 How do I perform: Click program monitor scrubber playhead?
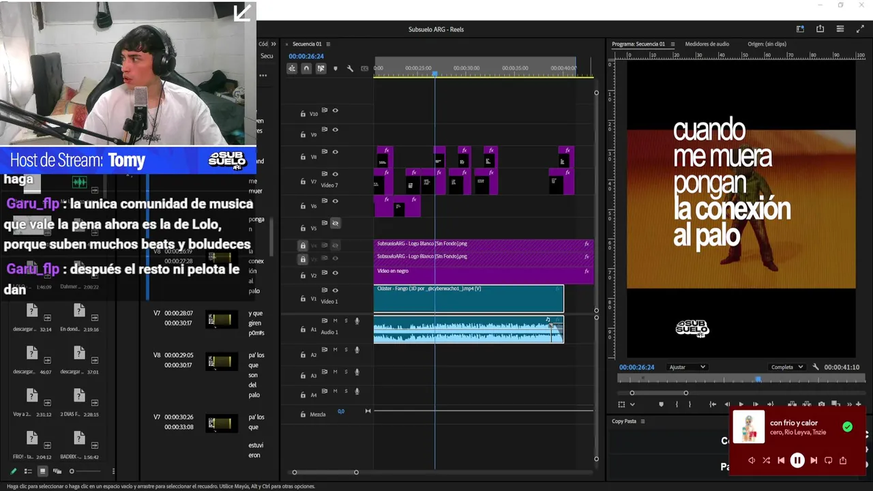point(758,379)
